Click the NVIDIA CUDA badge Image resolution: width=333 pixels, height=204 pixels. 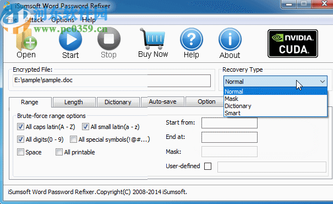293,44
